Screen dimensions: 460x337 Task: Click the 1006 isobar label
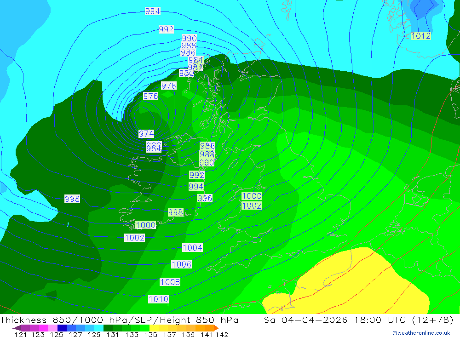182,264
